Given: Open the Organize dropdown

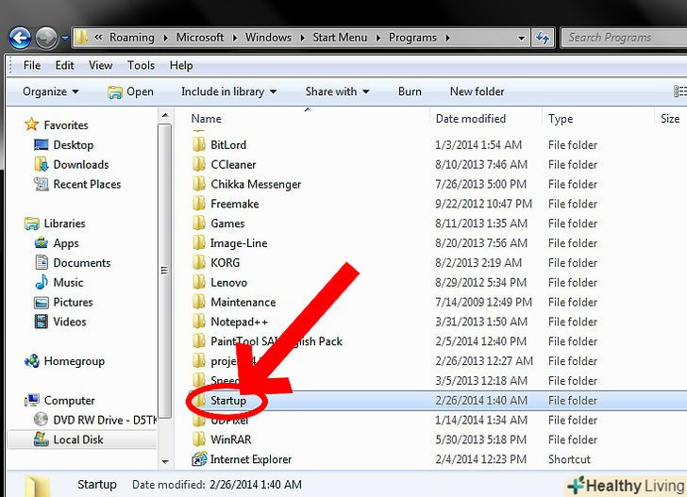Looking at the screenshot, I should [51, 91].
